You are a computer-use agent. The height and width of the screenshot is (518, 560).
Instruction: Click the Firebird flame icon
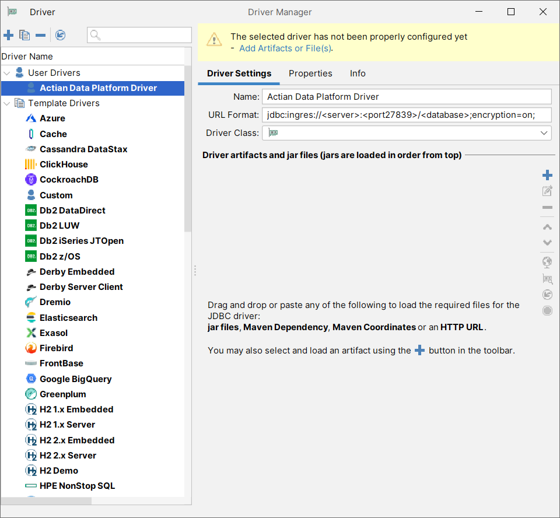[31, 348]
